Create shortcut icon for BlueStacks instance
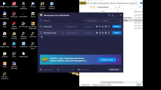 100,26
